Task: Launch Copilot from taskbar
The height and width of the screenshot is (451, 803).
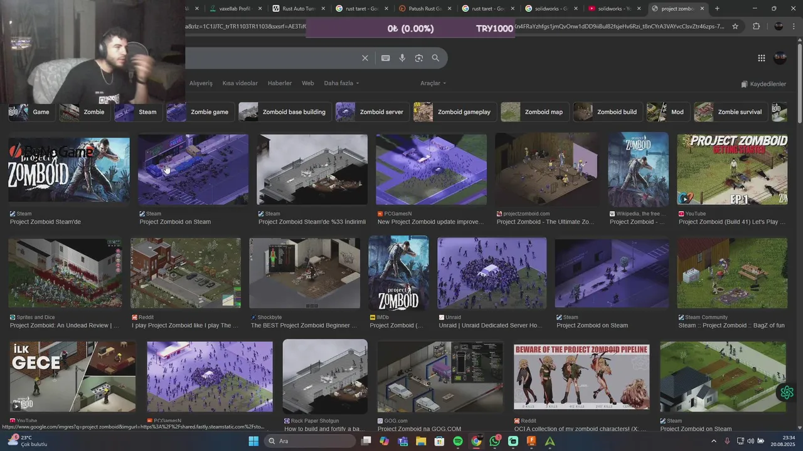Action: coord(384,441)
